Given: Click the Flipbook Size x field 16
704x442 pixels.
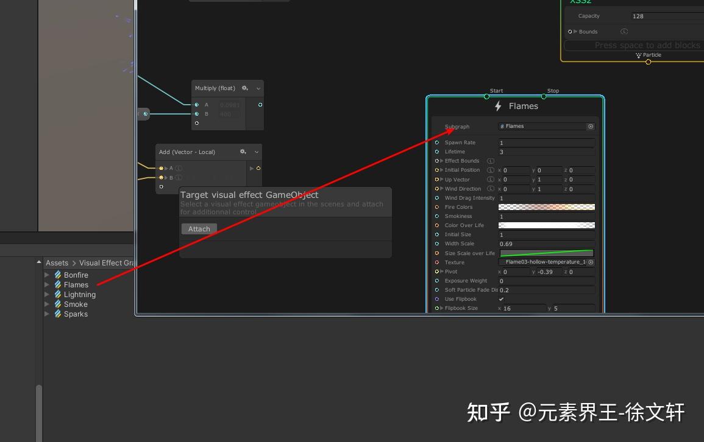Looking at the screenshot, I should click(524, 309).
